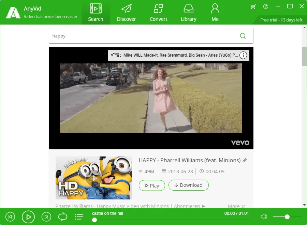
Task: Download the HAPPY Pharrell Williams video
Action: tap(188, 185)
